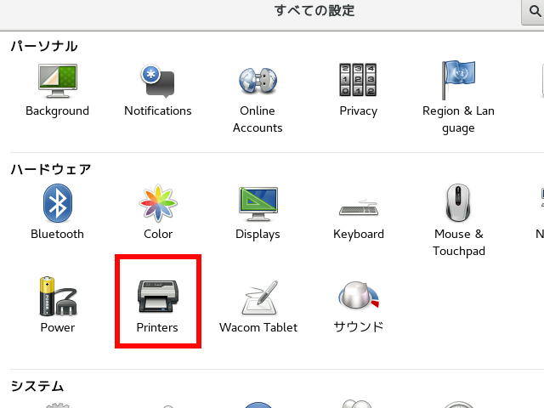Click the blue round icon under システム

coord(258,405)
